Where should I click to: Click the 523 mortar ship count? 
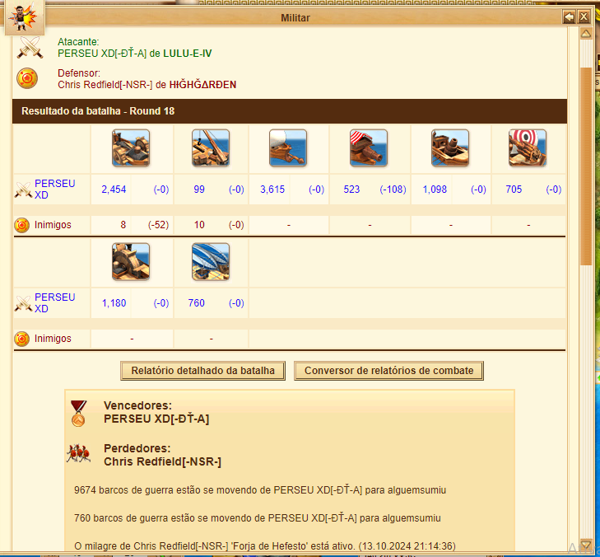point(351,190)
